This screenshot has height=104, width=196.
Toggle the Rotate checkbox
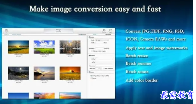point(89,72)
